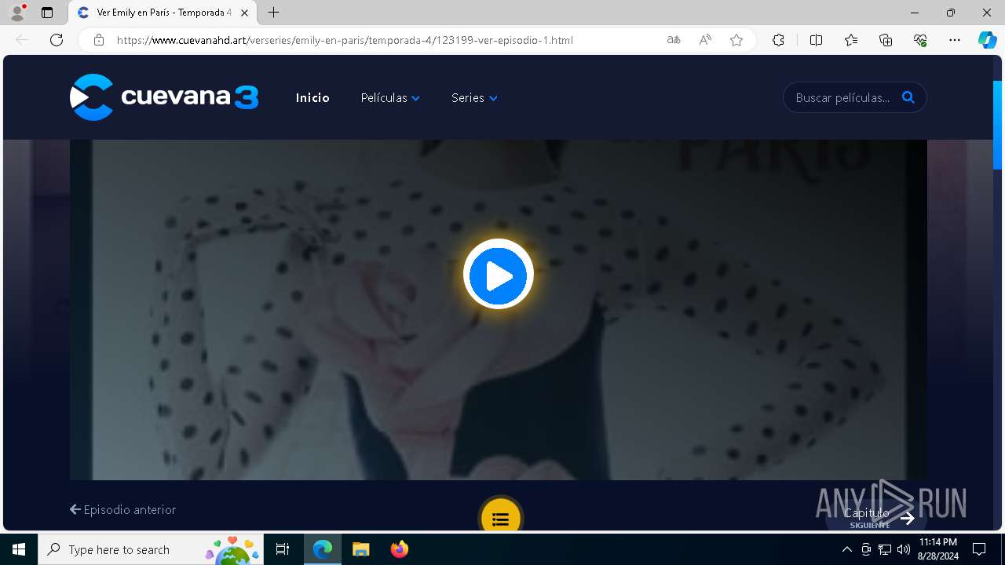The height and width of the screenshot is (565, 1005).
Task: Open the cuevana3 logo homepage link
Action: tap(164, 97)
